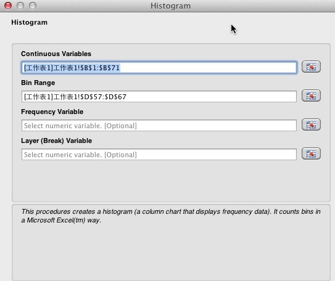Click the Frequency Variable label

click(52, 112)
